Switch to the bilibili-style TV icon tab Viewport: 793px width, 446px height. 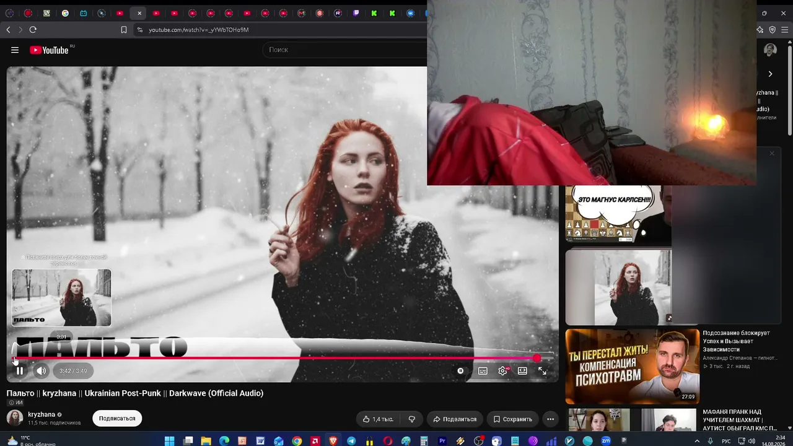tap(84, 13)
